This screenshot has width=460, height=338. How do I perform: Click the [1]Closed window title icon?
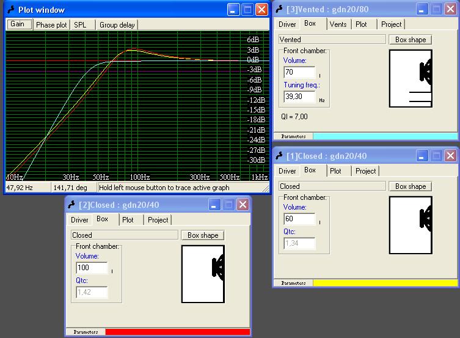(x=279, y=156)
